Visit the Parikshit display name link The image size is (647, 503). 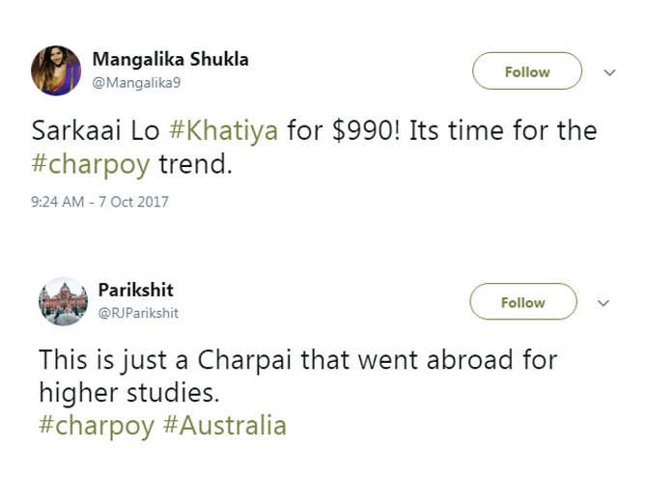tap(136, 290)
